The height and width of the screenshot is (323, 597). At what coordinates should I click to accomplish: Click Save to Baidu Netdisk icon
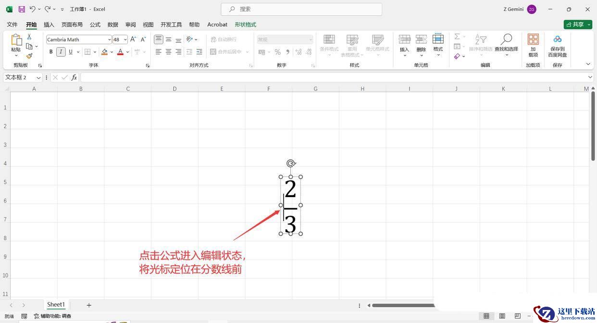coord(557,39)
